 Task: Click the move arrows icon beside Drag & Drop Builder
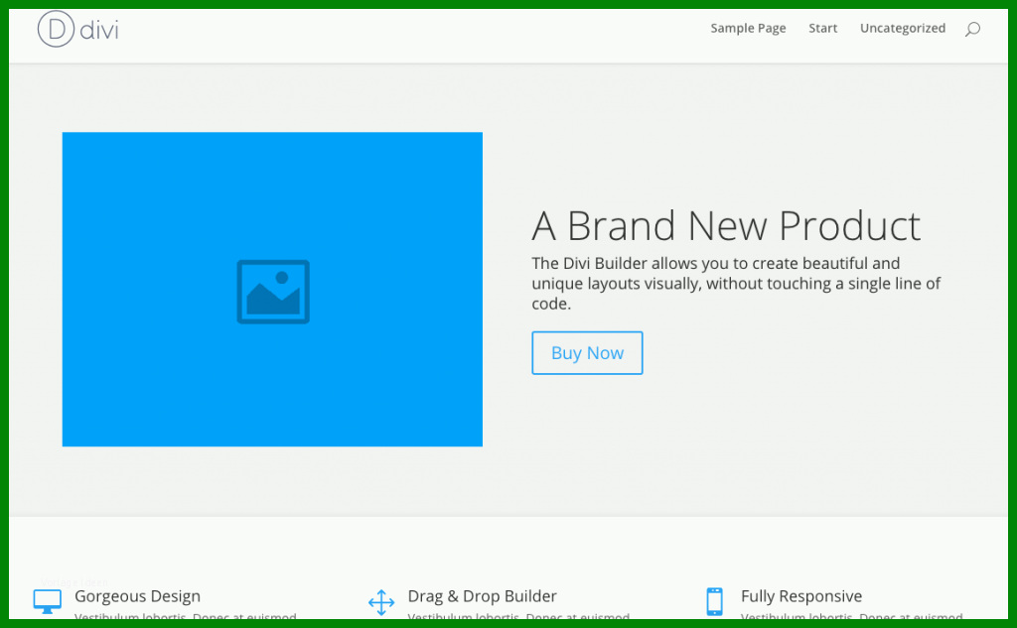(x=381, y=602)
